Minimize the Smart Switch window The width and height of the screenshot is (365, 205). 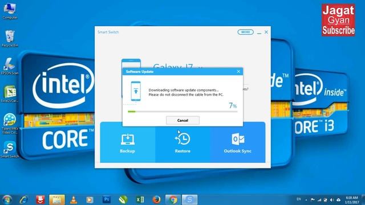(259, 32)
